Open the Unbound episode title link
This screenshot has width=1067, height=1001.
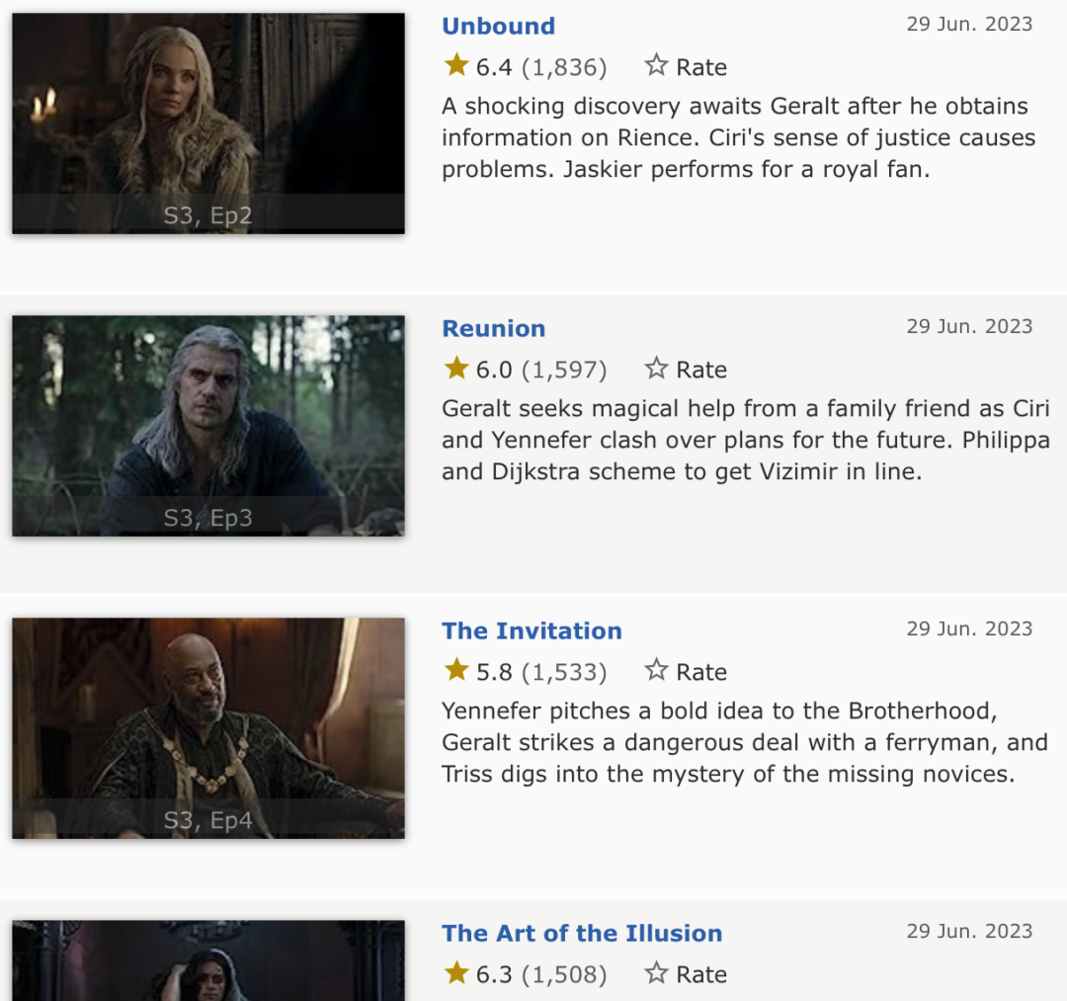coord(499,26)
